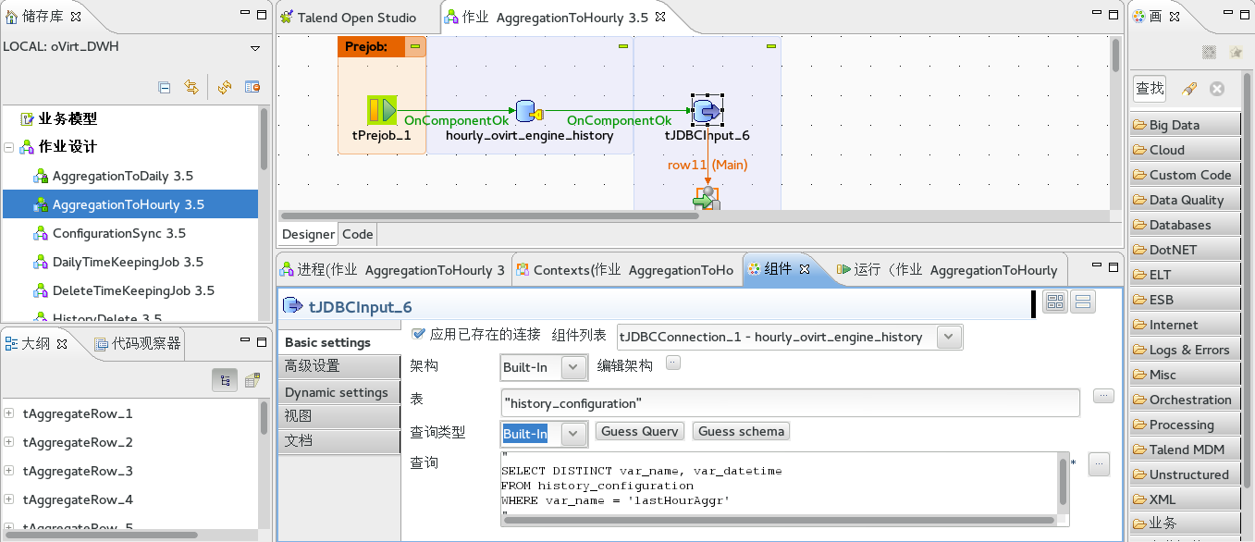Click the hourly_ovirt_engine_history database connection icon
Image resolution: width=1255 pixels, height=542 pixels.
[527, 111]
